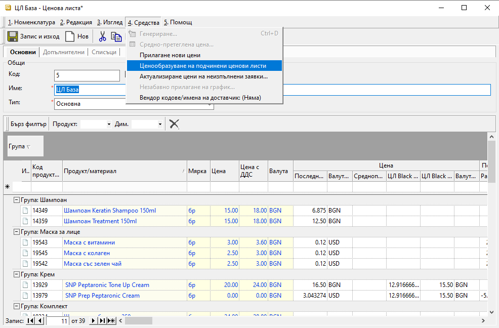Jump to last record navigation arrow
This screenshot has height=328, width=499.
(102, 320)
